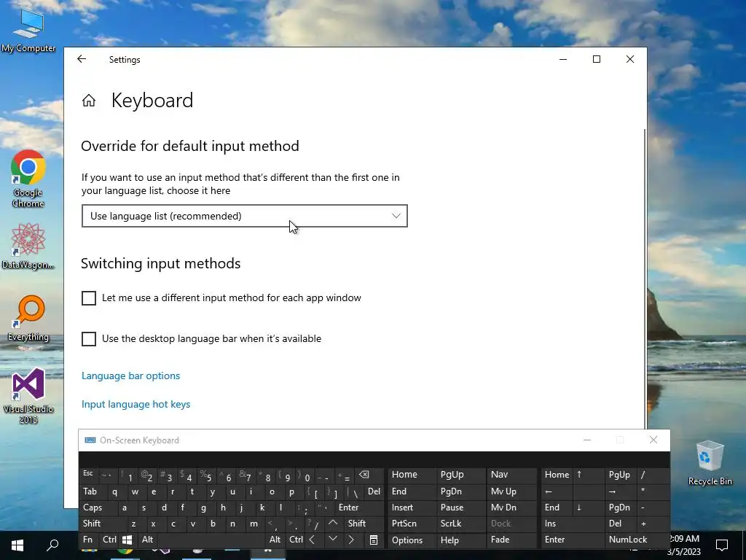Tap the numpad plus key
746x560 pixels.
tap(653, 524)
